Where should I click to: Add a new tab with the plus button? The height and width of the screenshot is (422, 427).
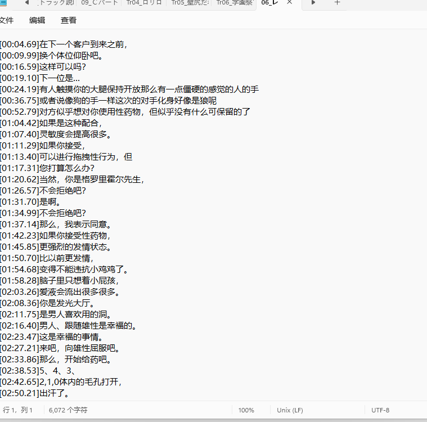pos(337,3)
